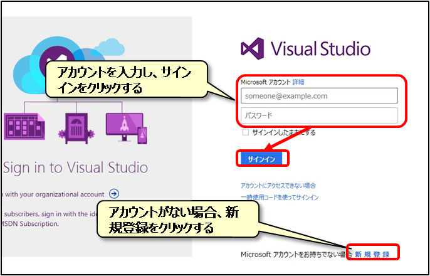Image resolution: width=430 pixels, height=276 pixels.
Task: Click the 新規登録 sign-up link
Action: click(x=372, y=254)
